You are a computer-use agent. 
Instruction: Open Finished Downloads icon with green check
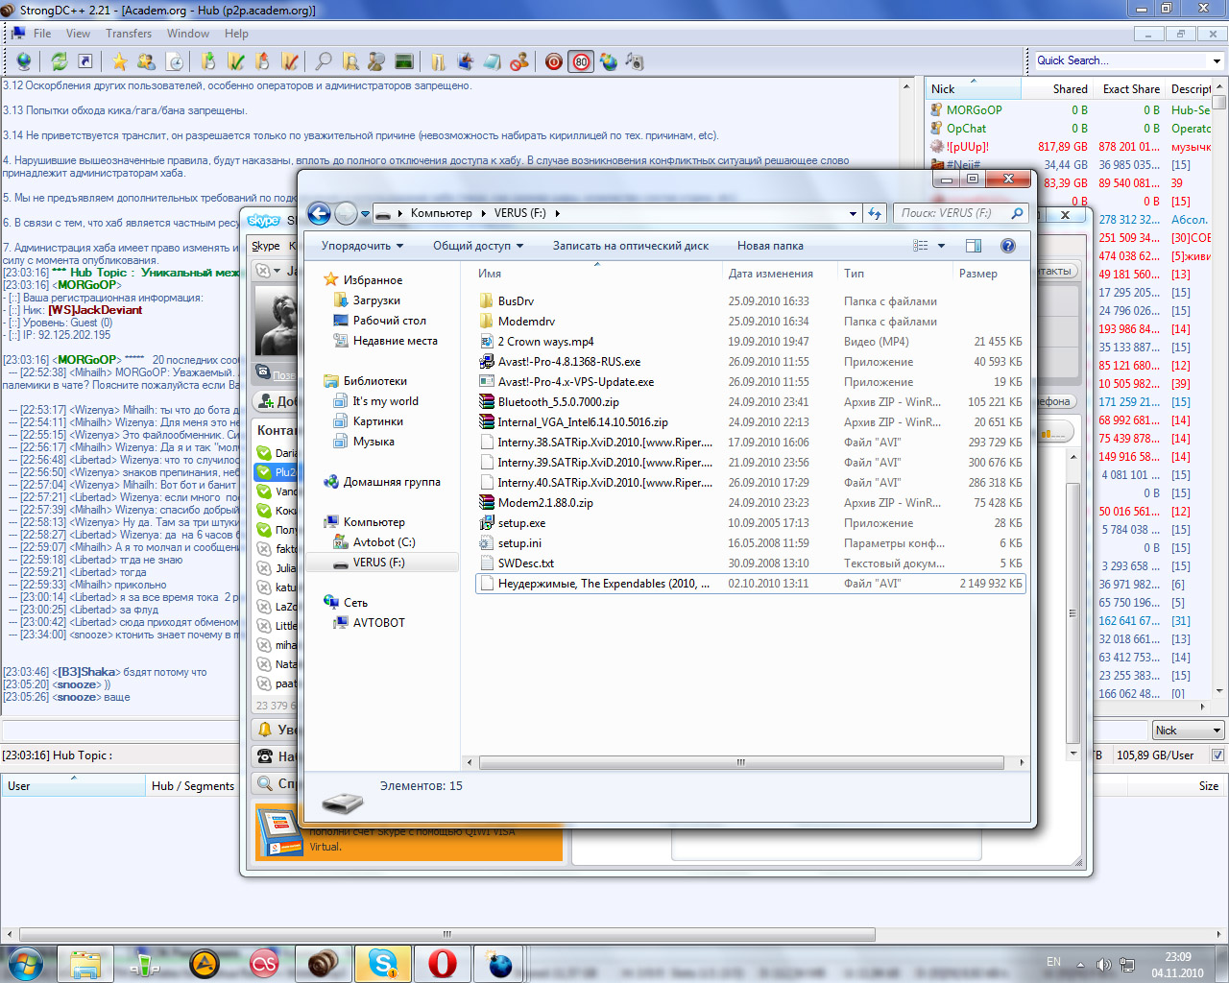click(235, 61)
